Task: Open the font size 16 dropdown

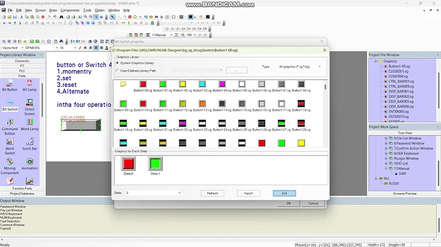Action: click(x=75, y=48)
